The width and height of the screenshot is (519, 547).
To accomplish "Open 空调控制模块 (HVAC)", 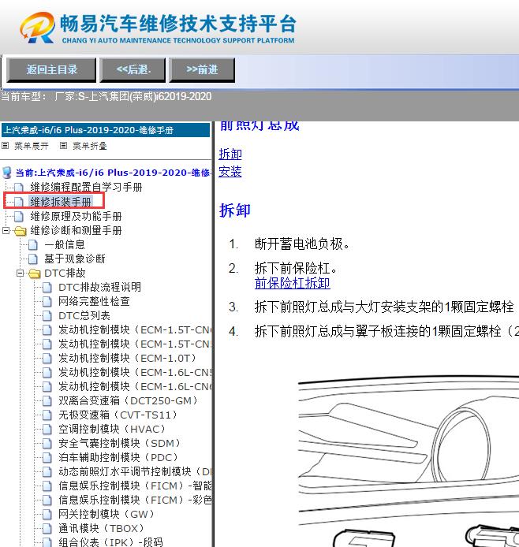I will [112, 429].
